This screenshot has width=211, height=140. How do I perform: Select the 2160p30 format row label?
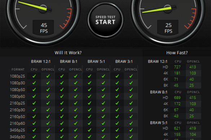click(17, 110)
